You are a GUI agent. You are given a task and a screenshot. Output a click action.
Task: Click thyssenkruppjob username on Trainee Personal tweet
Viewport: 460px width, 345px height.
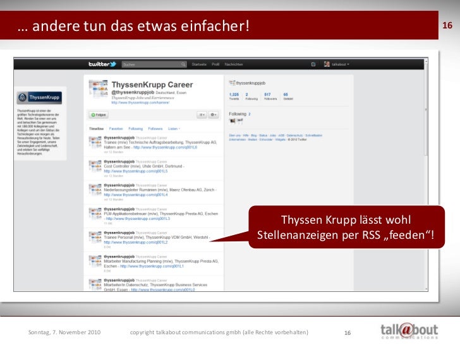pos(119,233)
